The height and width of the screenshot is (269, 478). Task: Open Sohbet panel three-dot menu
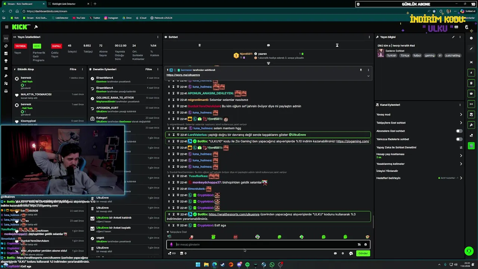(369, 37)
